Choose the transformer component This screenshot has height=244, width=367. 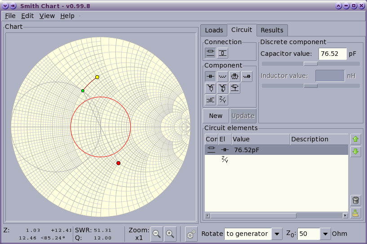coord(210,100)
